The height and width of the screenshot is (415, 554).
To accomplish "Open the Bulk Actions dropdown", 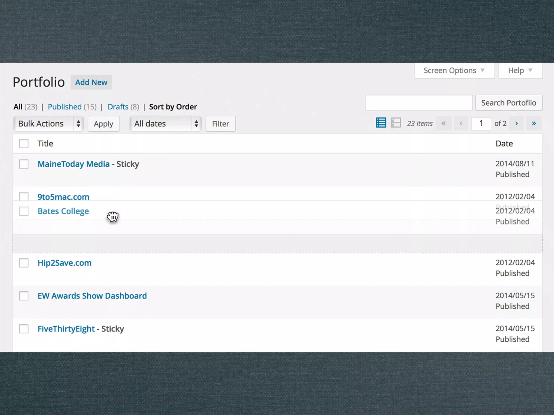I will click(49, 124).
